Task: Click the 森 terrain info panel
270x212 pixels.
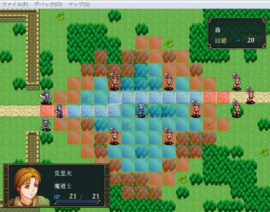Action: click(x=237, y=33)
